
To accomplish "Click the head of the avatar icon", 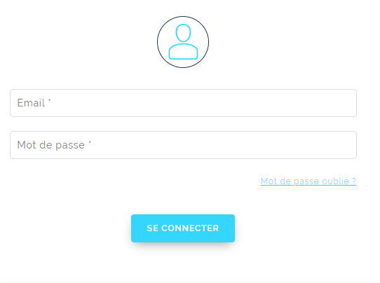I will [183, 33].
